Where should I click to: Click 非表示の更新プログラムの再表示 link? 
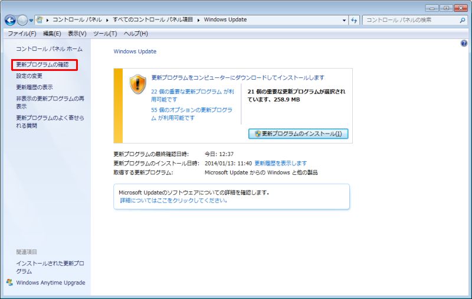click(x=50, y=102)
